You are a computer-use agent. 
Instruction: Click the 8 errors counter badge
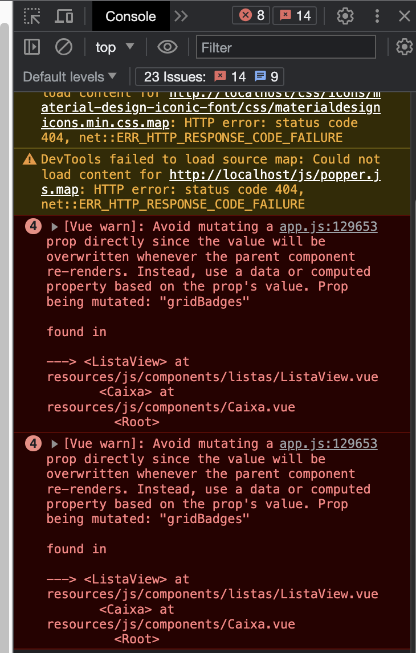coord(251,16)
